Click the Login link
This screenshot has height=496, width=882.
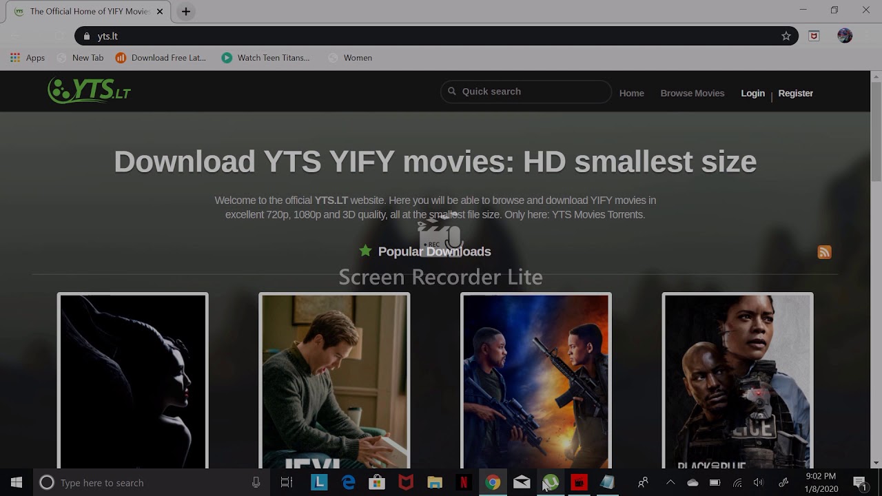(752, 93)
